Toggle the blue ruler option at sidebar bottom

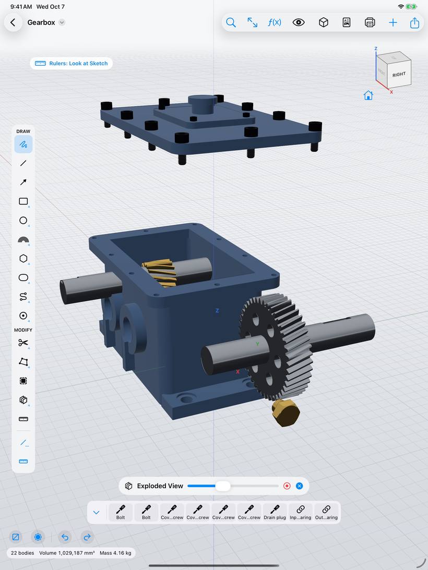point(23,462)
